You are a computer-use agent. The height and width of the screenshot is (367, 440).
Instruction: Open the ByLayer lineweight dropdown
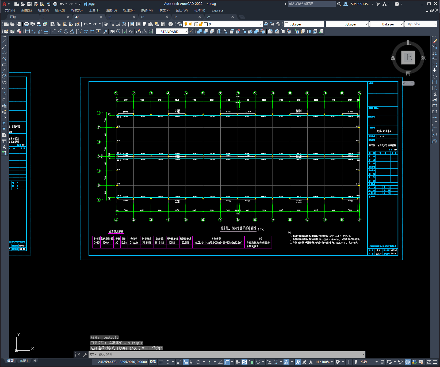387,24
